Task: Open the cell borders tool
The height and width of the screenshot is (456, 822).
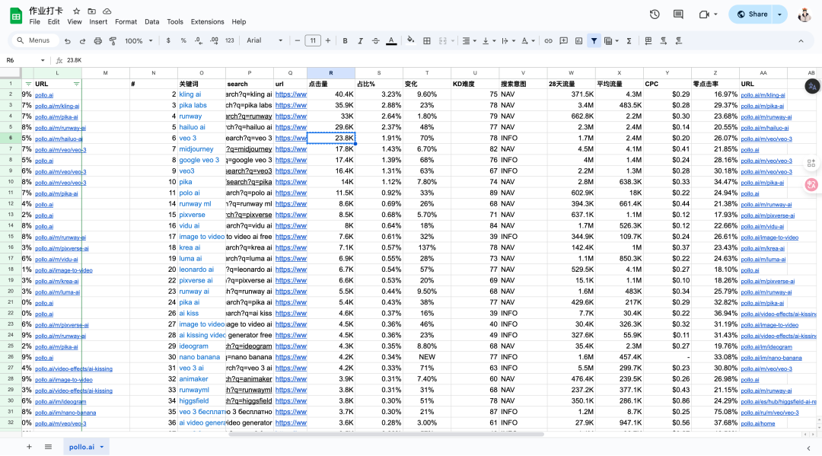Action: tap(427, 41)
